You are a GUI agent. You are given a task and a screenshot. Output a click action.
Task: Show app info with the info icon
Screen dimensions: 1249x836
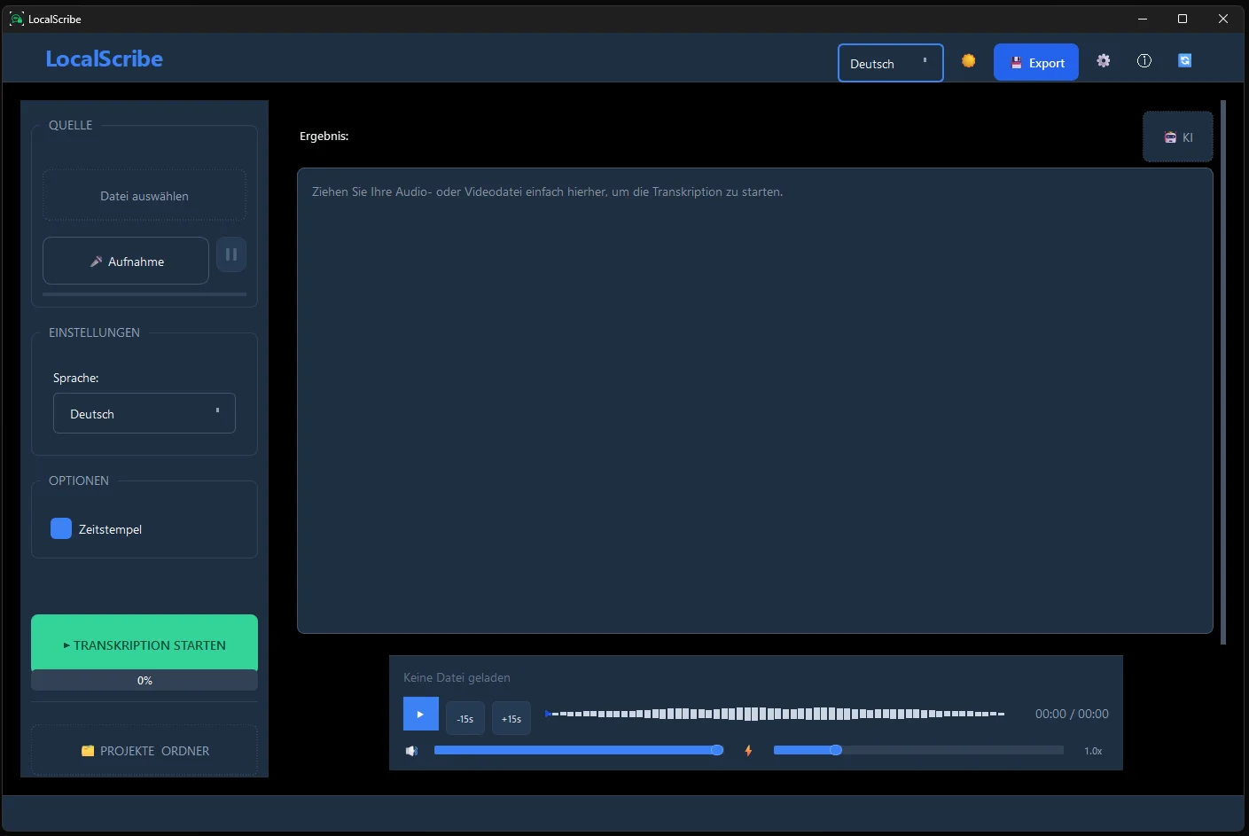[1144, 60]
